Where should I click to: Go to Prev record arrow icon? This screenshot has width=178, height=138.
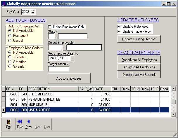[28, 122]
